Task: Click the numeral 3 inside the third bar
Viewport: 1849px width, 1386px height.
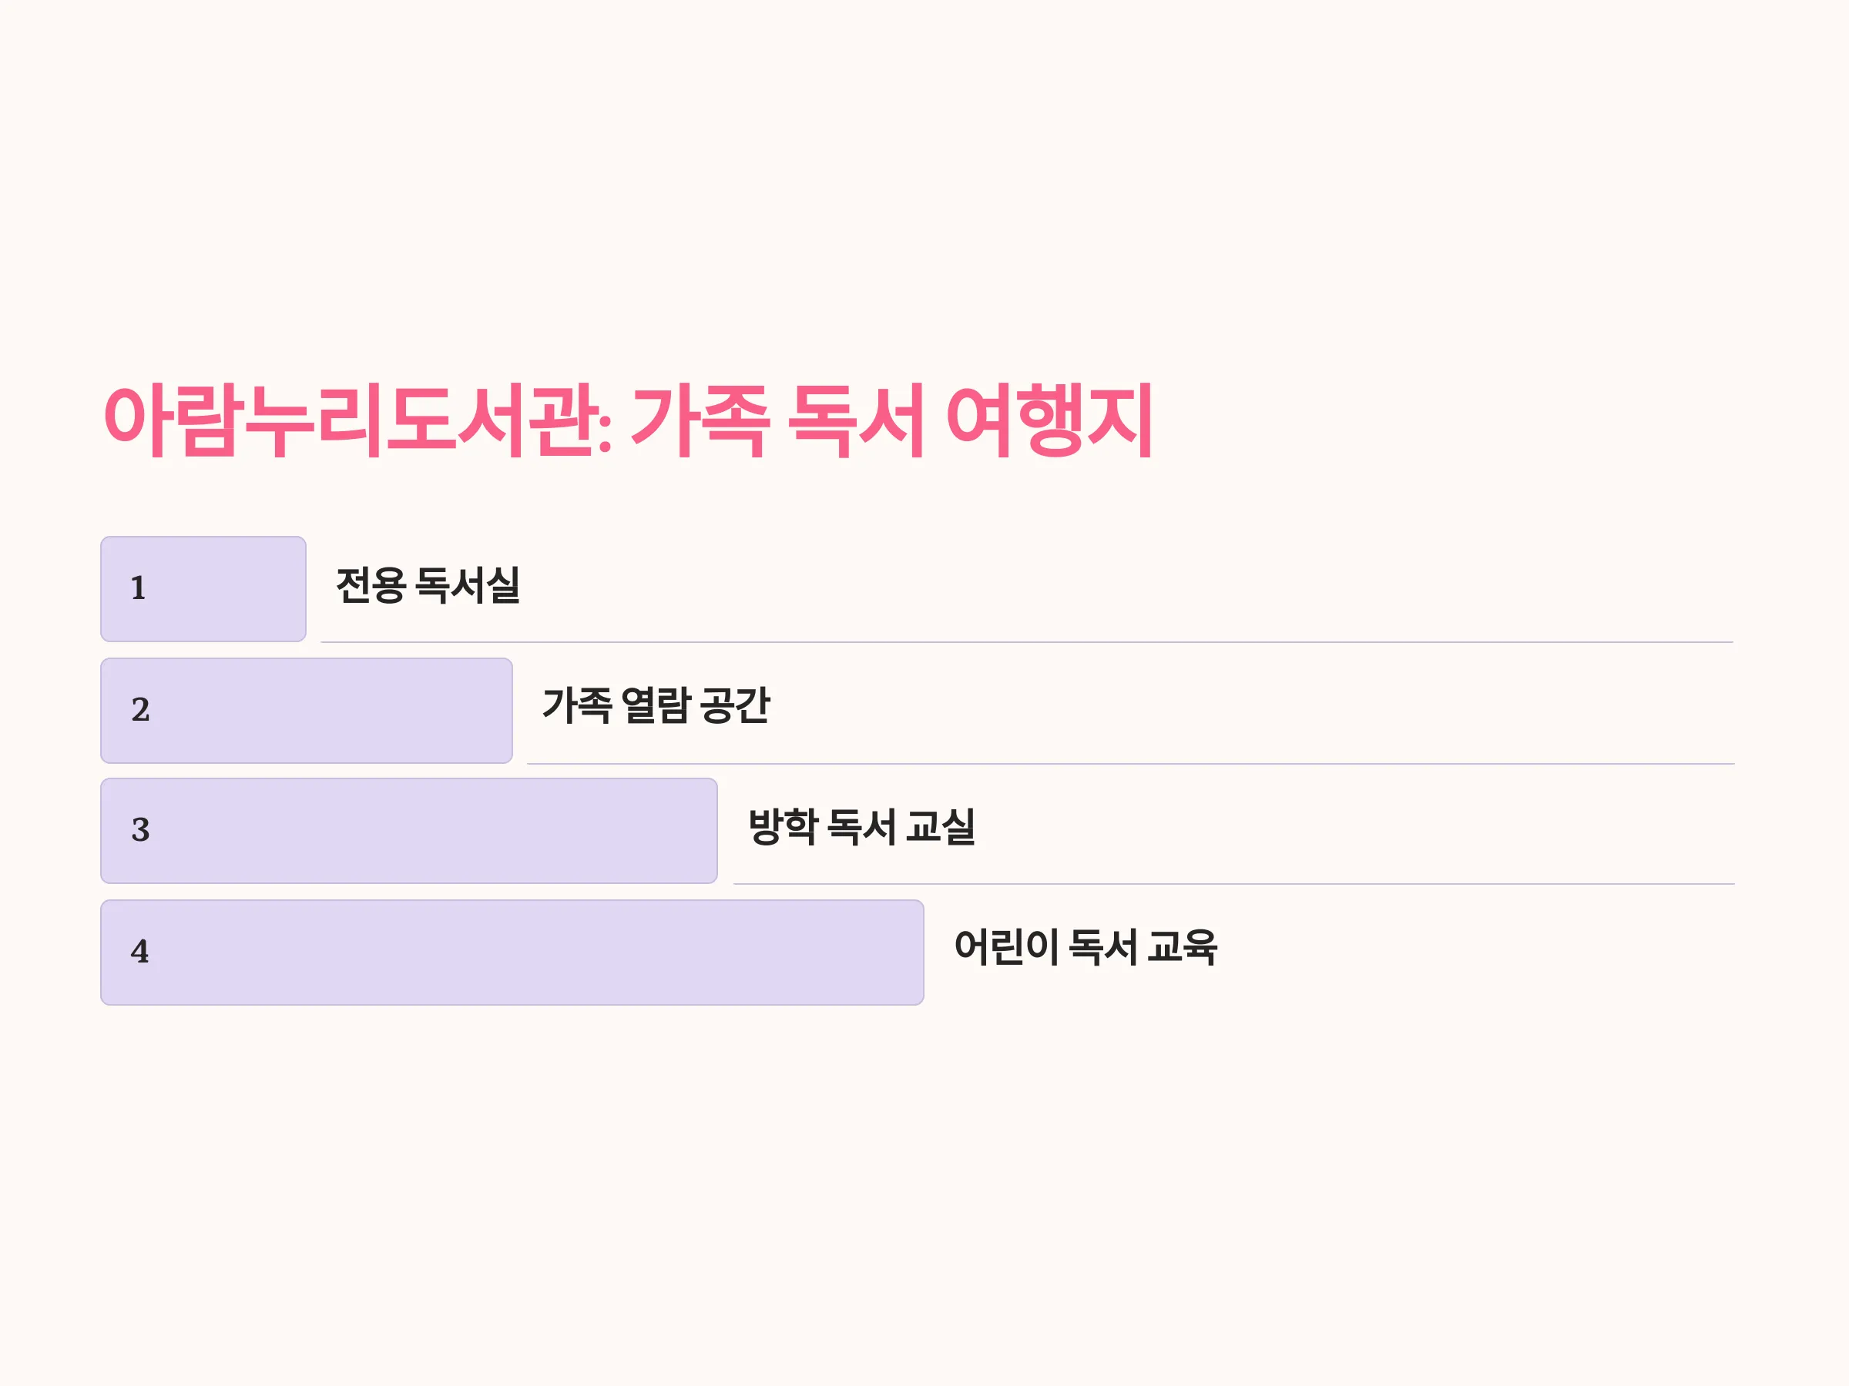Action: tap(140, 829)
